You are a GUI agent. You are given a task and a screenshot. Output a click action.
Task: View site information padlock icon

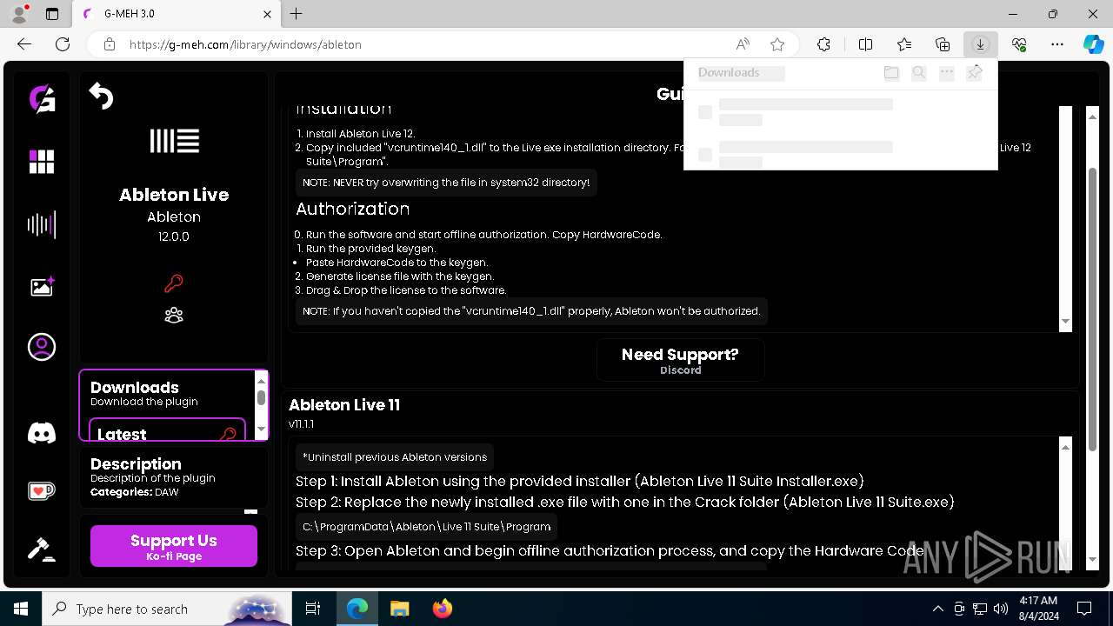point(109,44)
